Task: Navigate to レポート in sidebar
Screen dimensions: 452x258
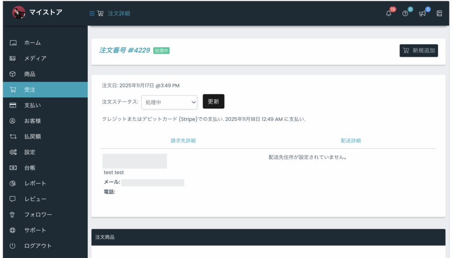Action: coord(35,183)
